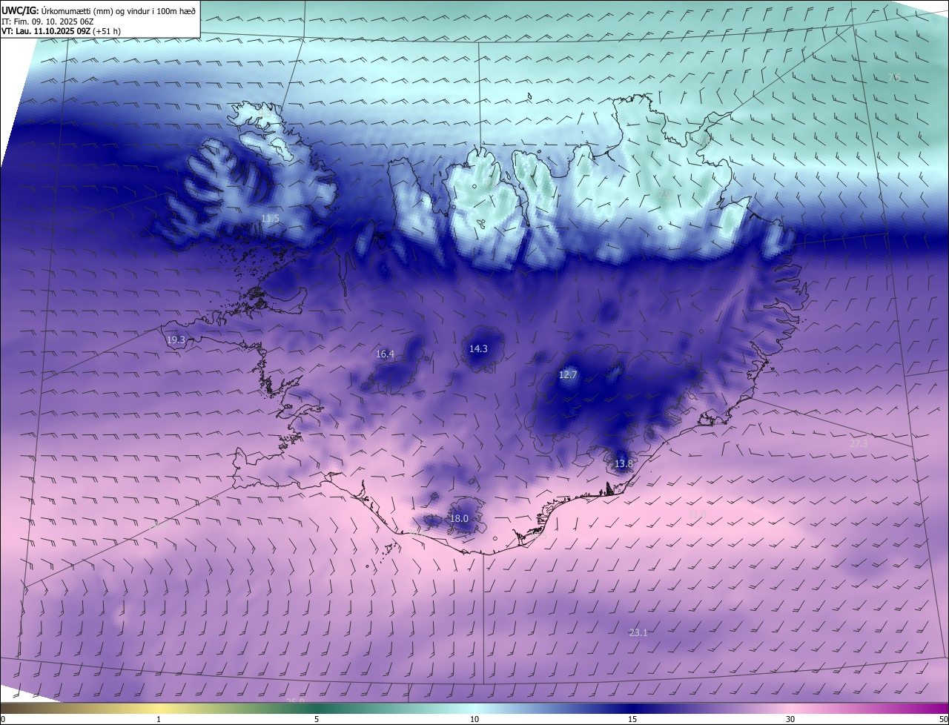
Task: Click the 23.1 value over the southern ocean
Action: (x=638, y=633)
